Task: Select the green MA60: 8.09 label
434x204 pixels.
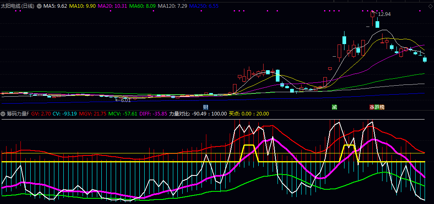Action: pos(143,7)
